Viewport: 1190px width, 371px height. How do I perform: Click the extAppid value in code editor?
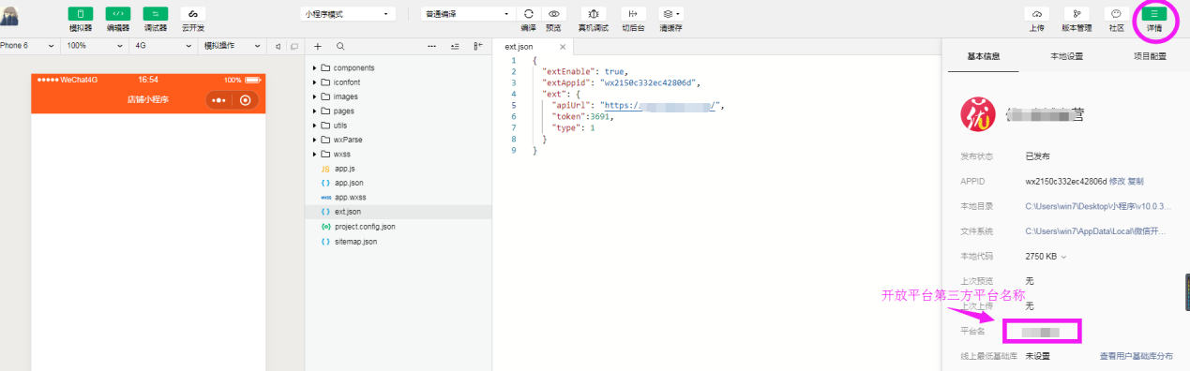click(650, 82)
